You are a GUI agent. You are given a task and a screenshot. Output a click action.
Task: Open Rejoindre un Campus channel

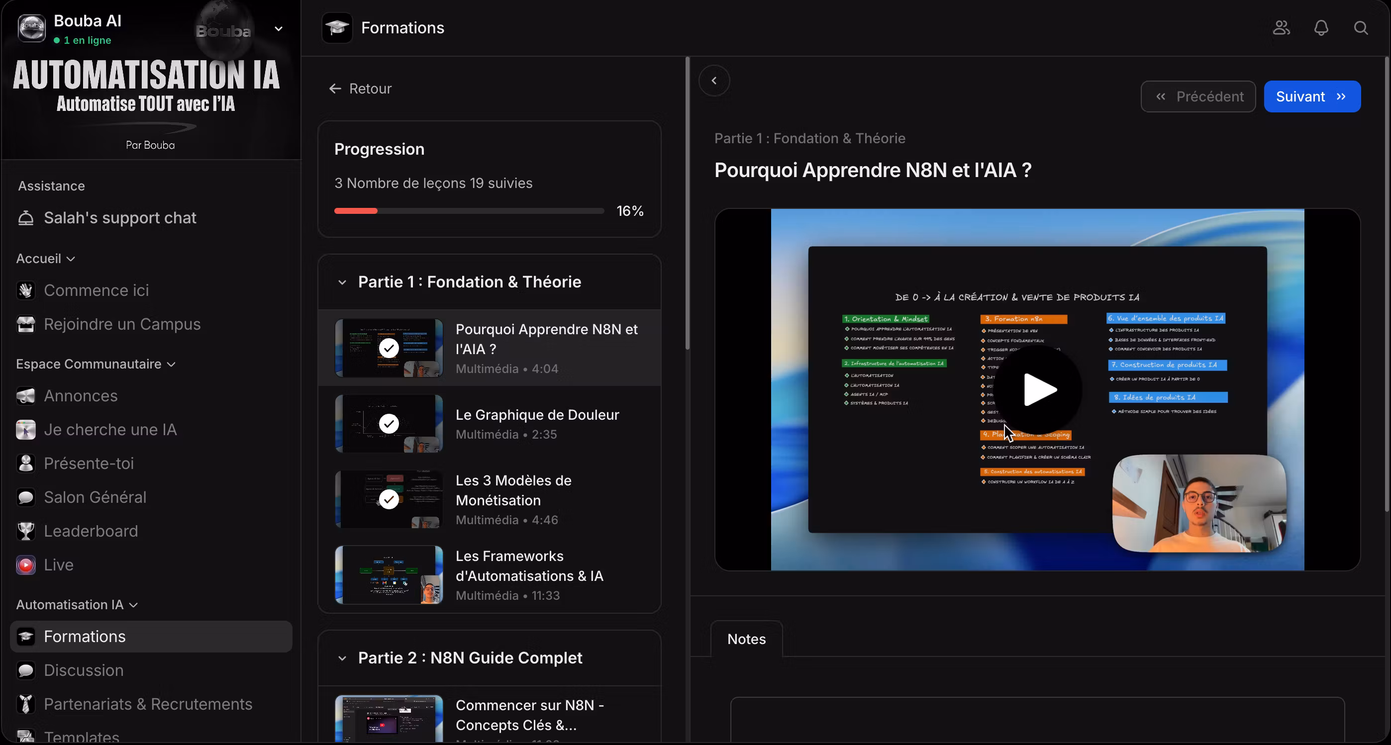pyautogui.click(x=151, y=324)
